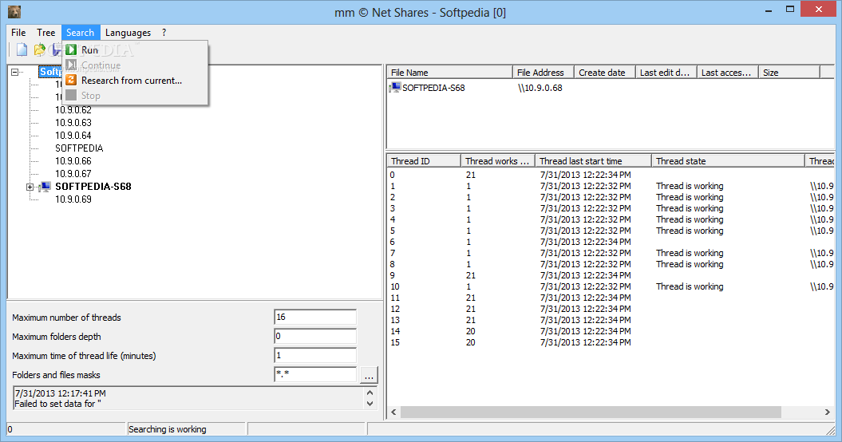This screenshot has height=442, width=842.
Task: Click into Maximum number of threads field
Action: pyautogui.click(x=315, y=317)
